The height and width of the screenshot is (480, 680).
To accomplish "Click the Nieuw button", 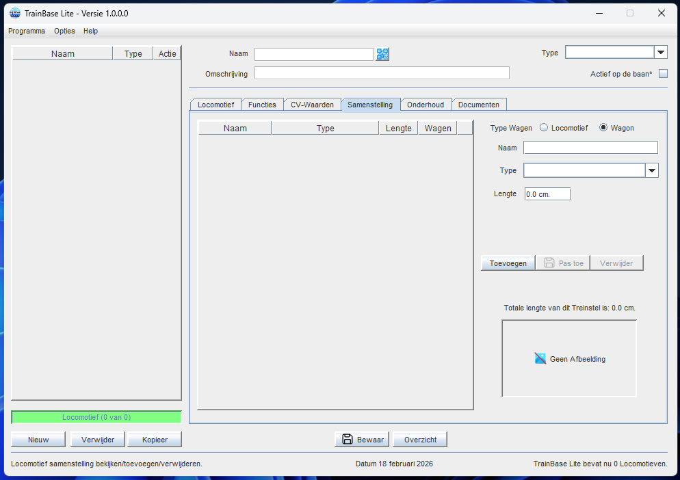I will coord(38,439).
